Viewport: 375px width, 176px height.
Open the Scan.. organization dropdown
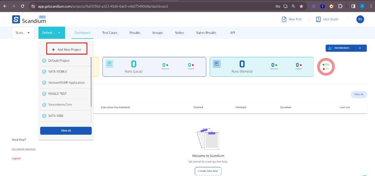[x=23, y=33]
